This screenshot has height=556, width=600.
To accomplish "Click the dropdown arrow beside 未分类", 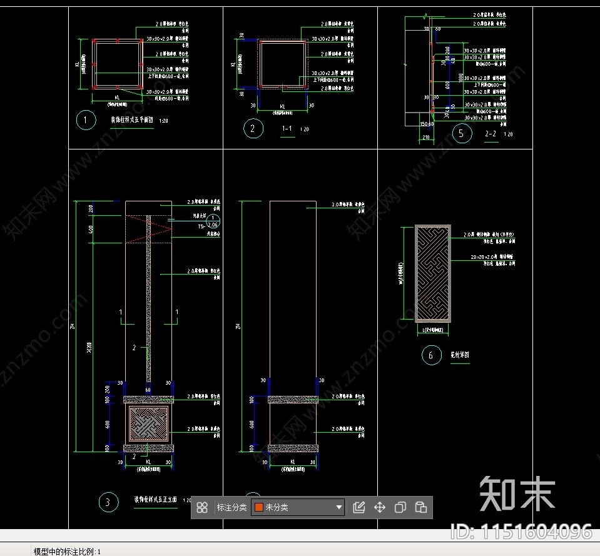I will 338,507.
